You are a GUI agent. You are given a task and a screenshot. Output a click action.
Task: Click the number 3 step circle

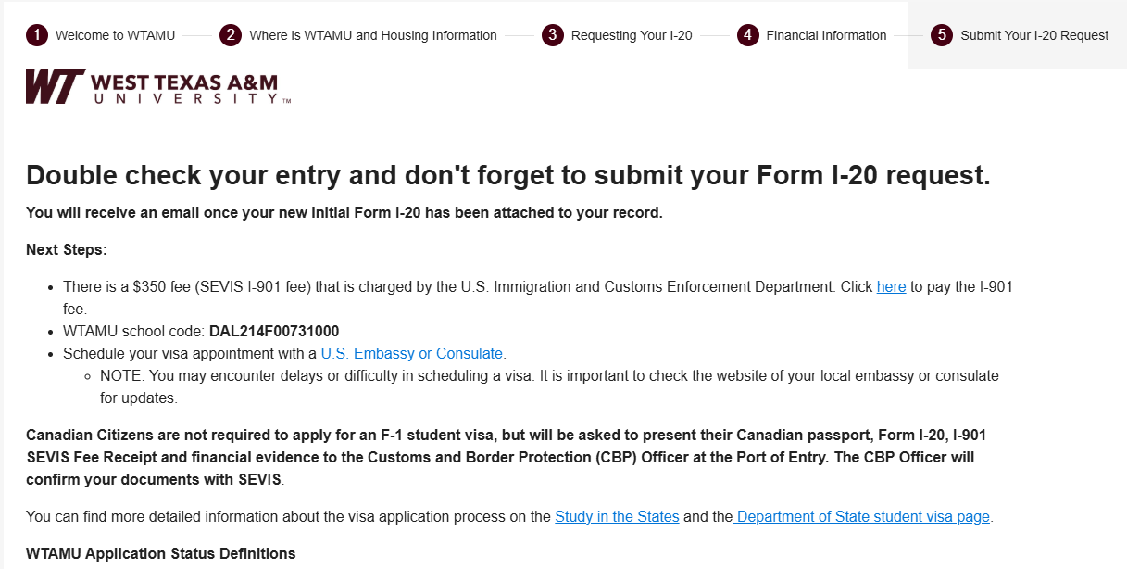[553, 35]
